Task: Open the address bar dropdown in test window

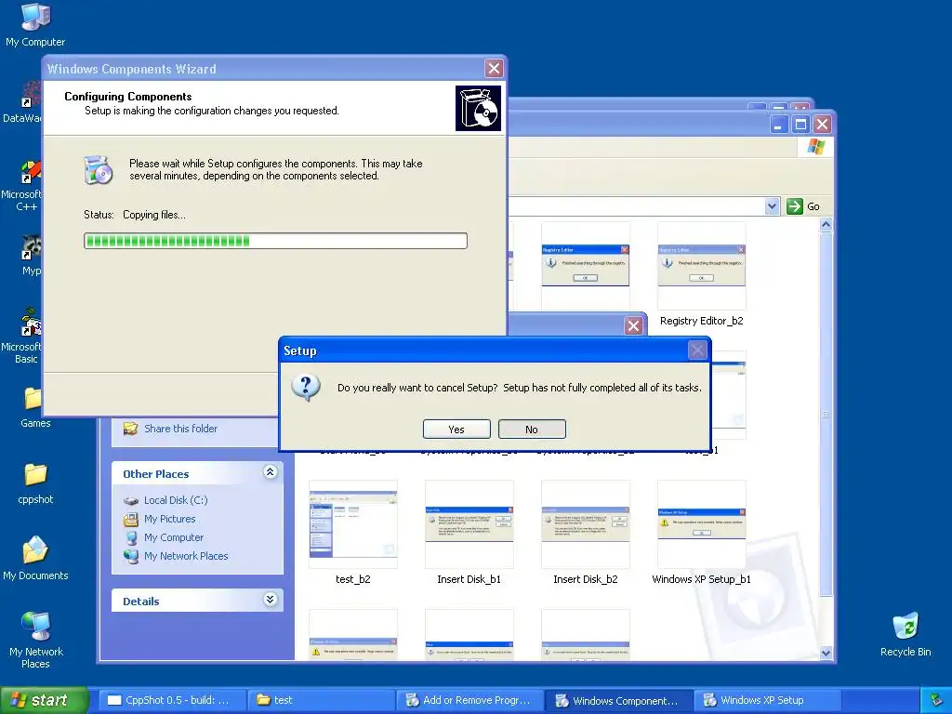Action: [772, 206]
